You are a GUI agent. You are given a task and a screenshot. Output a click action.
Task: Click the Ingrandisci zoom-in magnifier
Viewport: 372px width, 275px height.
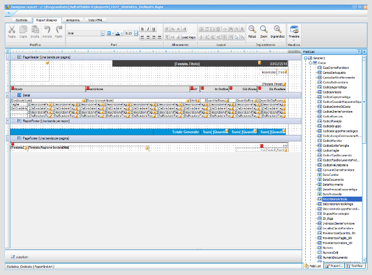click(x=277, y=32)
